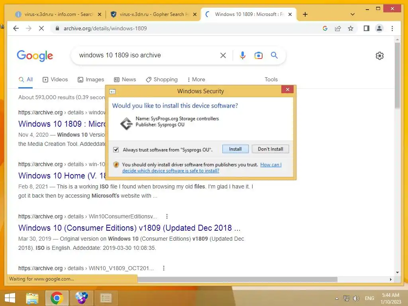The image size is (408, 306).
Task: Open options for Win10ConsumerEditions result
Action: (x=167, y=216)
